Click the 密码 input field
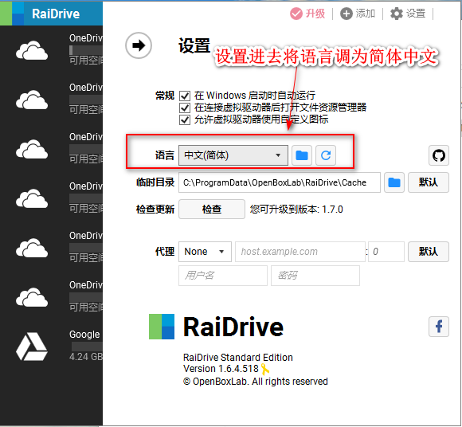 coord(315,276)
